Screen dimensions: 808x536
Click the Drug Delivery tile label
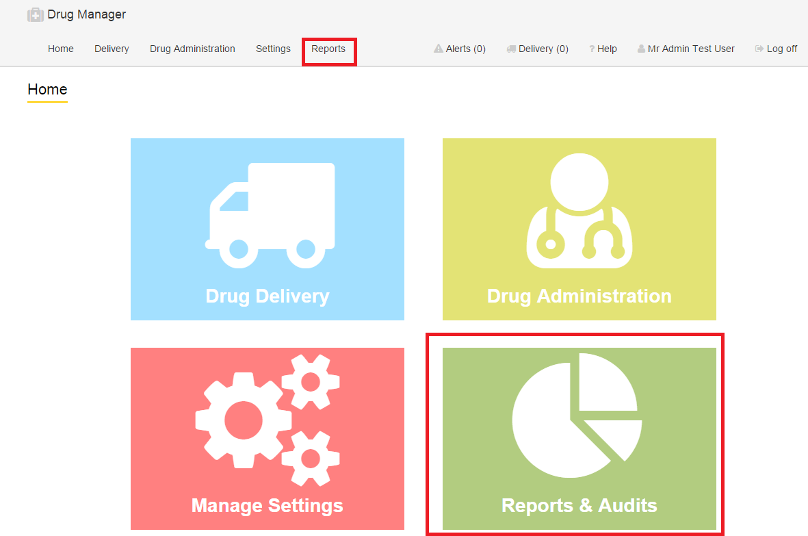(268, 296)
